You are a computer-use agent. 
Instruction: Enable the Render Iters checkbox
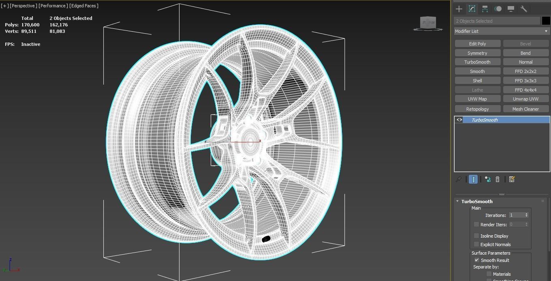476,224
